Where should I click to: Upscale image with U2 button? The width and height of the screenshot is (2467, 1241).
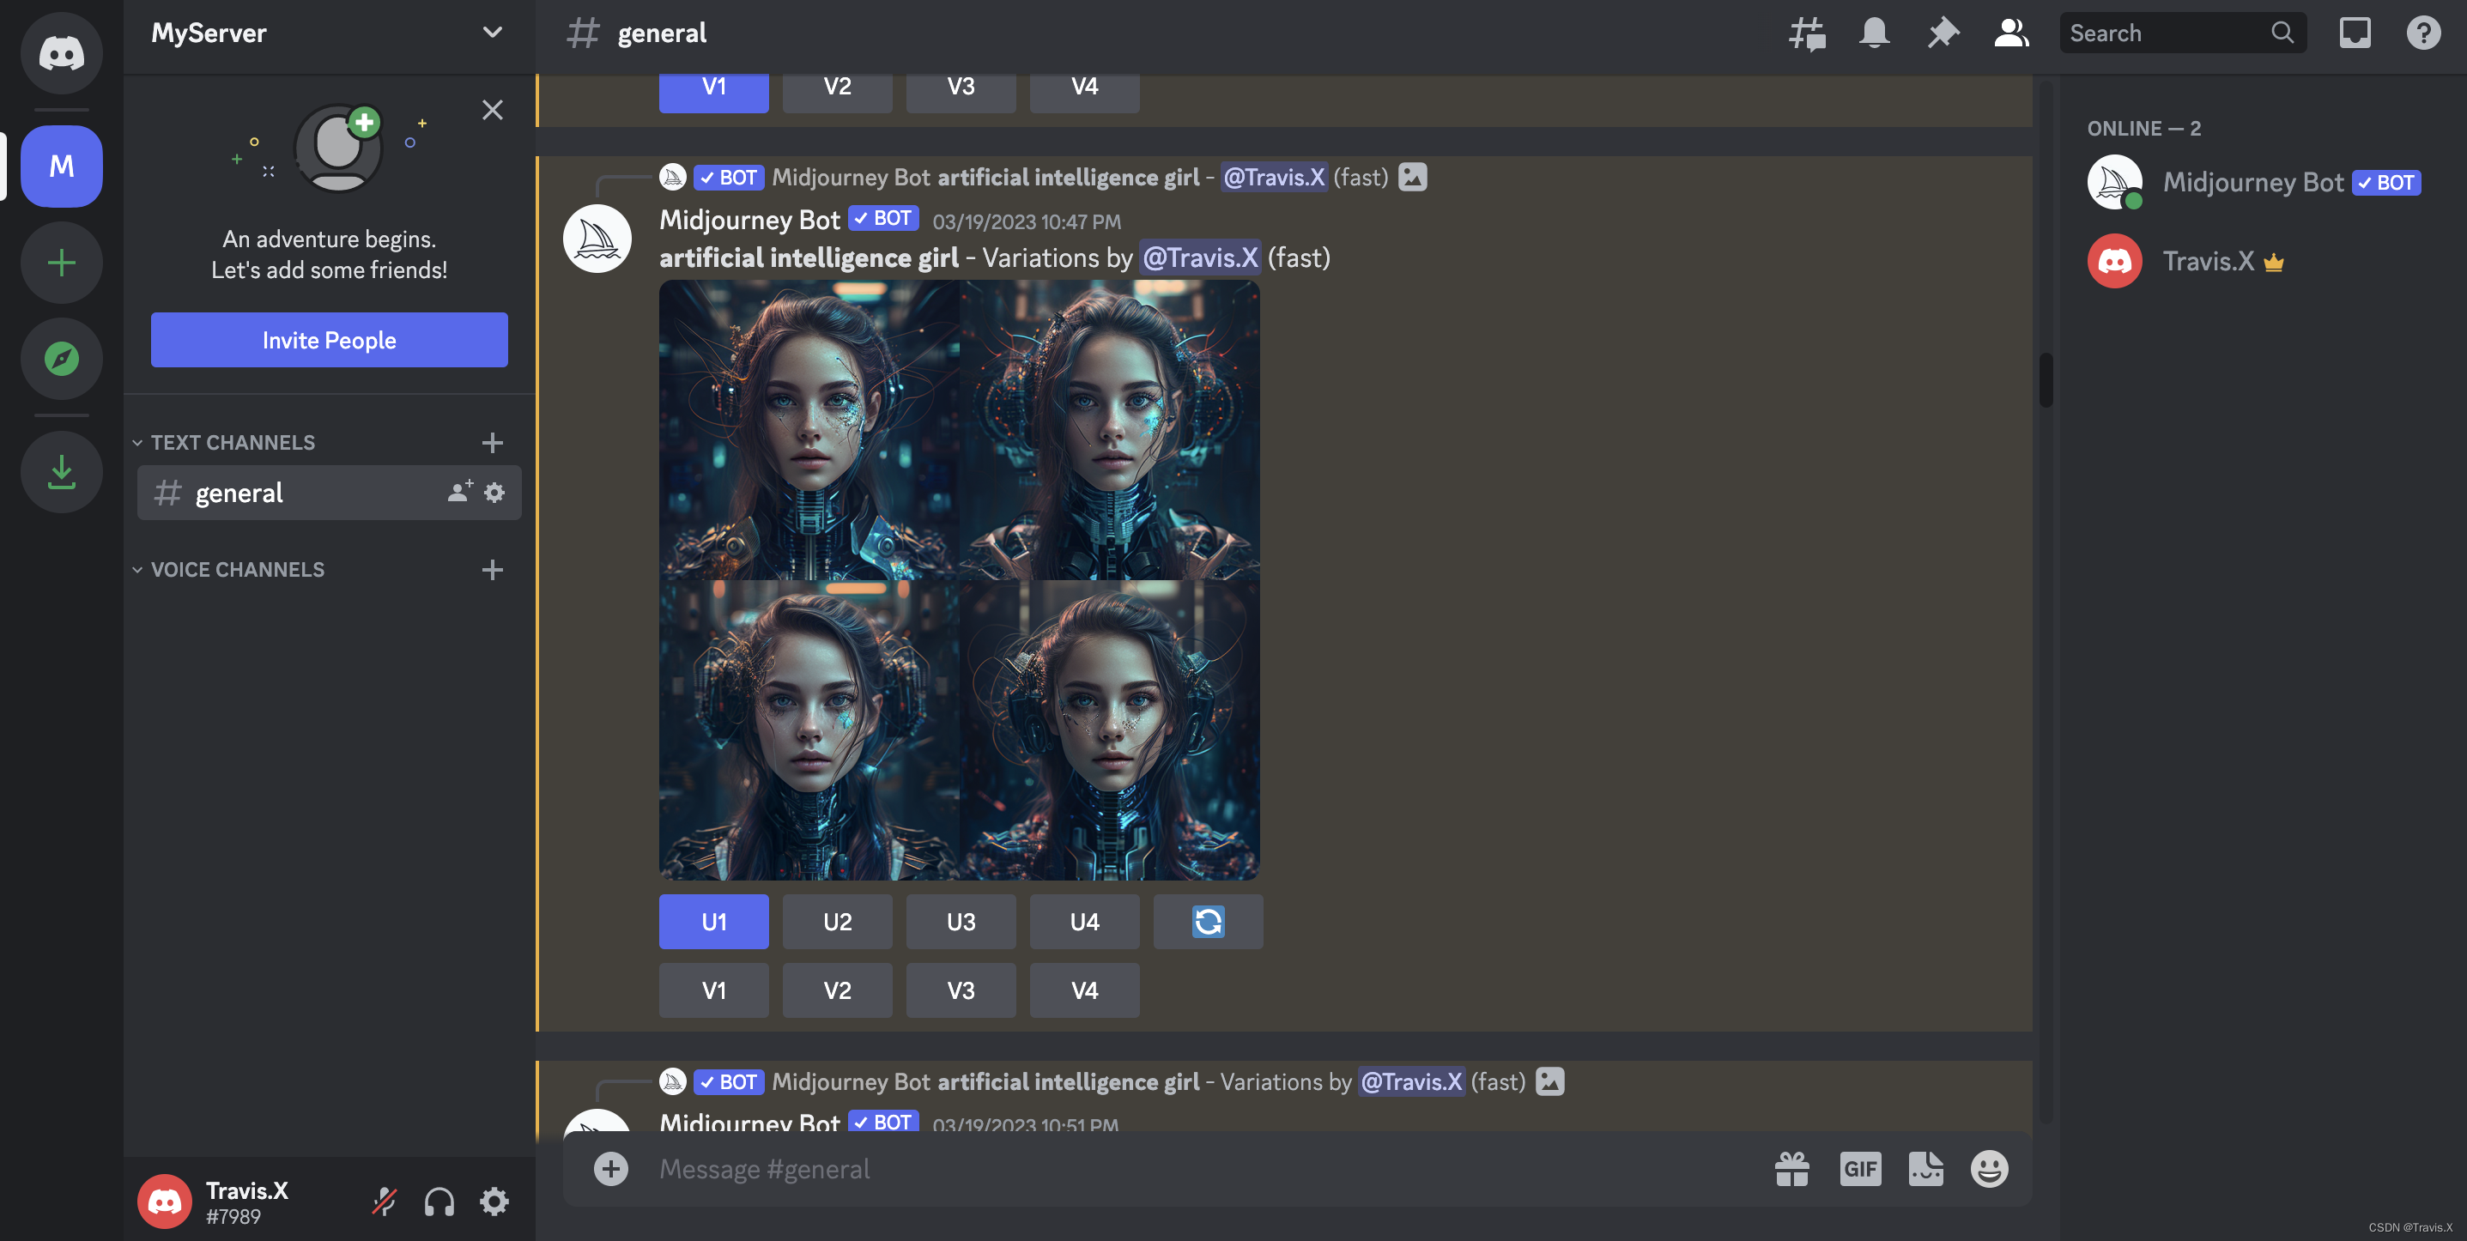coord(837,922)
